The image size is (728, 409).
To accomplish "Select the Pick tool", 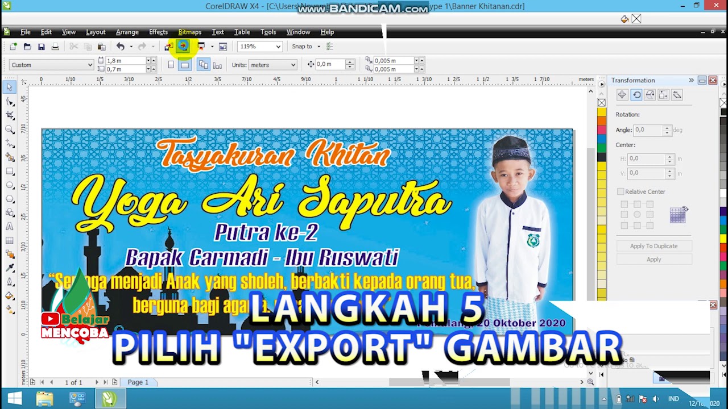I will [10, 87].
